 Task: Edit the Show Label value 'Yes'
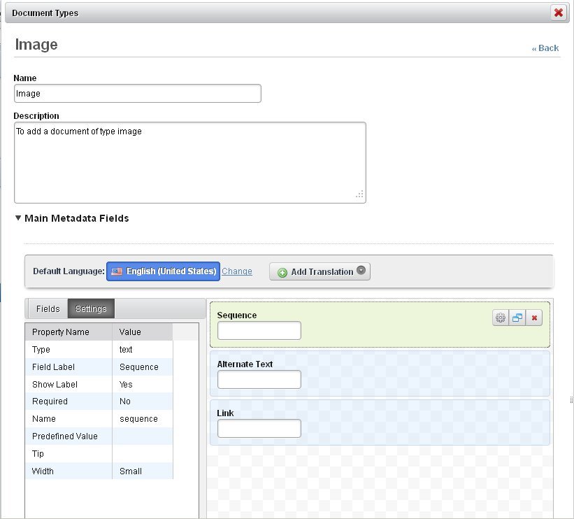point(142,385)
